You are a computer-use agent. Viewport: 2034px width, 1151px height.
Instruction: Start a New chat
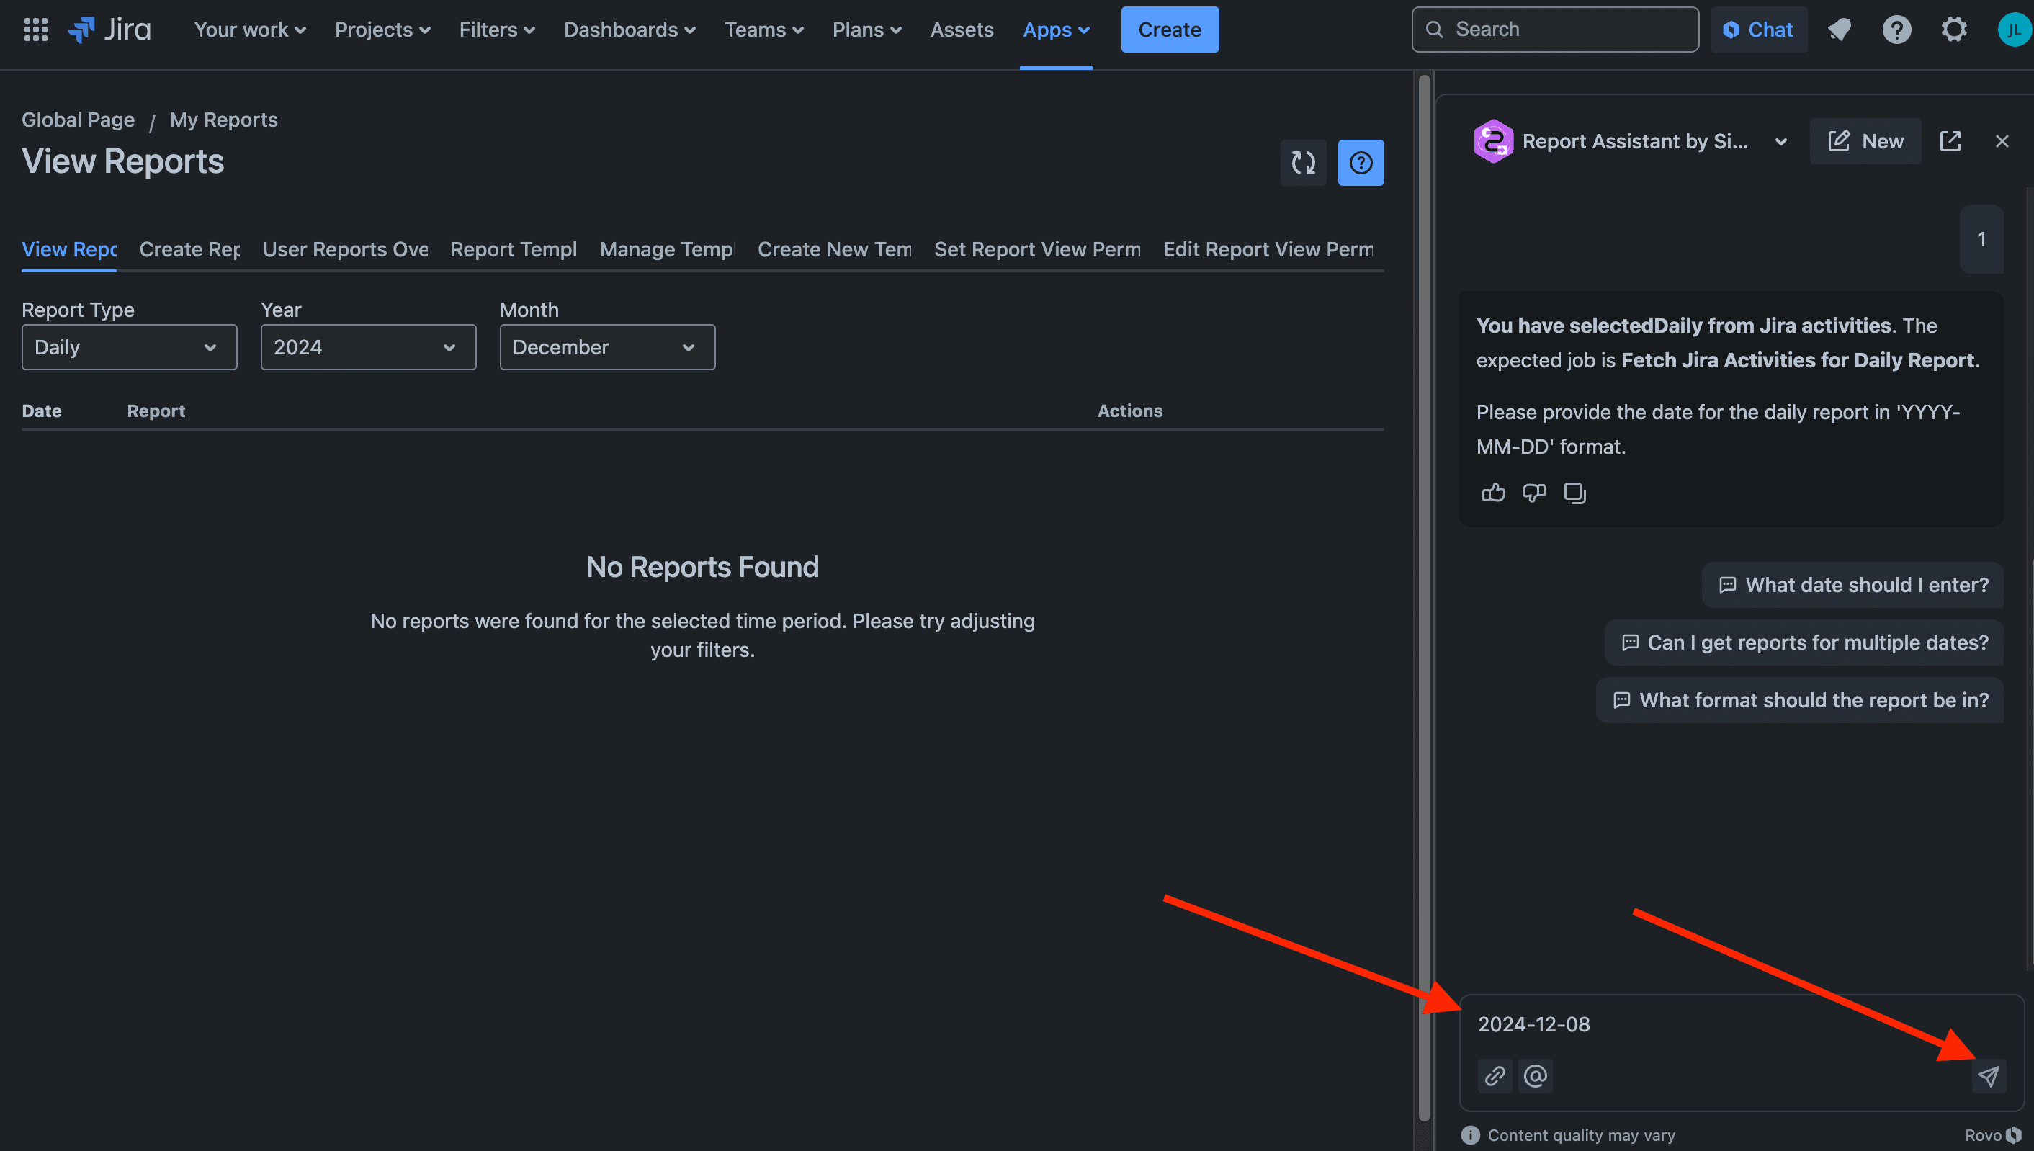(1865, 141)
